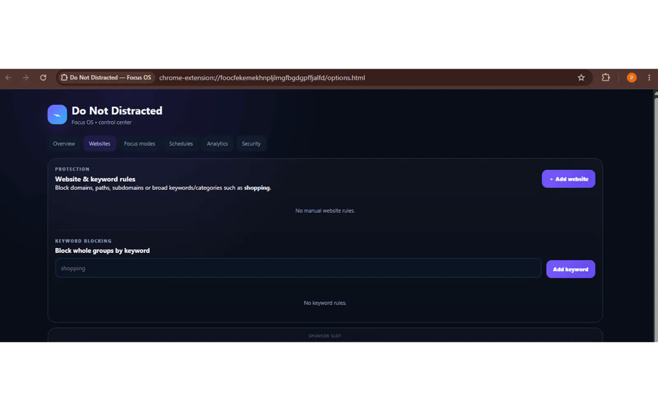Open the orange profile avatar
The height and width of the screenshot is (411, 658).
632,77
